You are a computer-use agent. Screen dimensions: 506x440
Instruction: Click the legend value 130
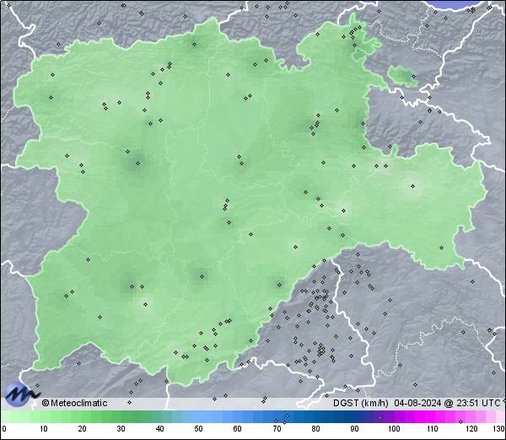(x=498, y=429)
